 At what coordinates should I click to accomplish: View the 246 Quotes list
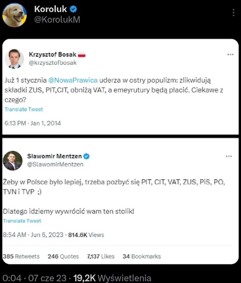[63, 256]
